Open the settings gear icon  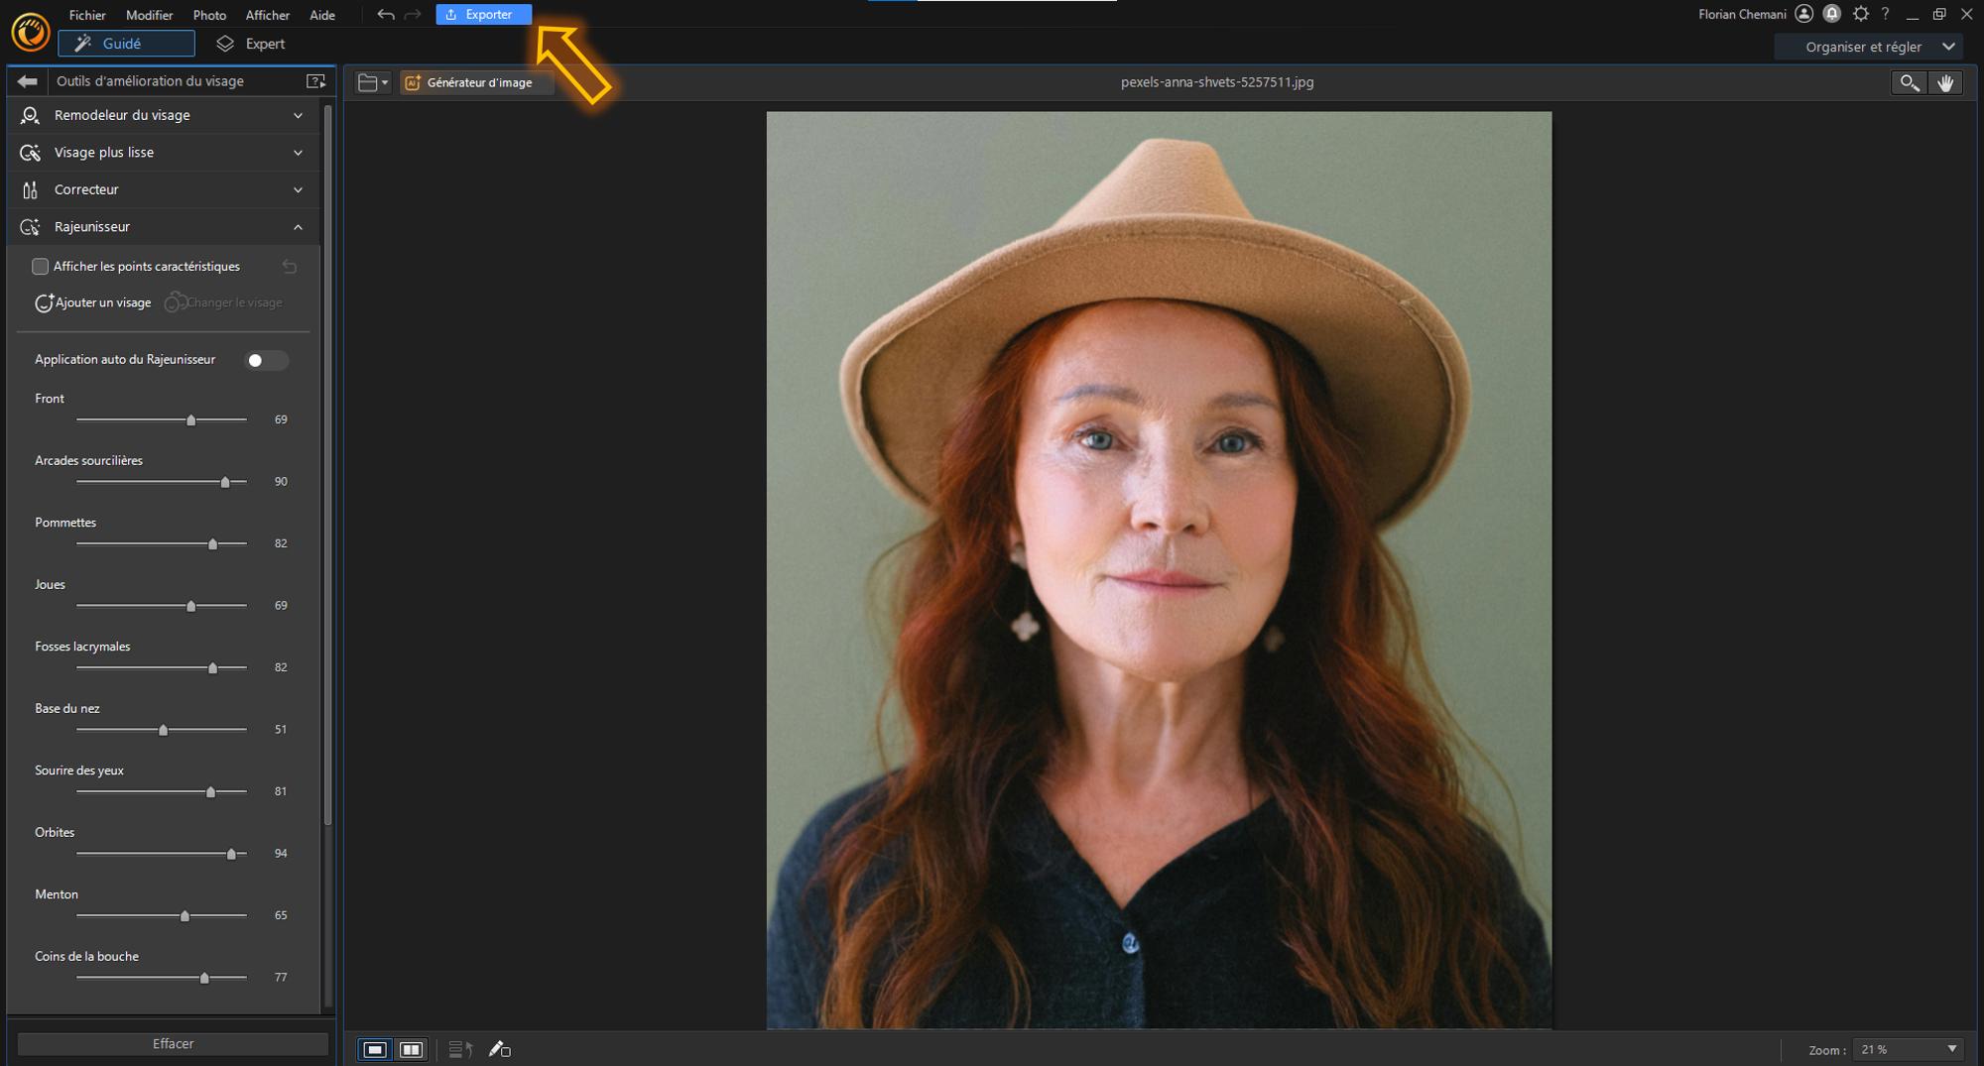(1860, 14)
